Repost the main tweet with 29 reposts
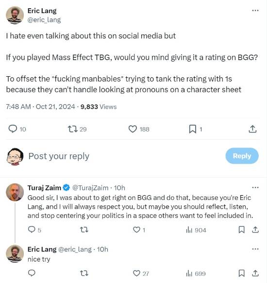Image resolution: width=267 pixels, height=283 pixels. click(72, 129)
